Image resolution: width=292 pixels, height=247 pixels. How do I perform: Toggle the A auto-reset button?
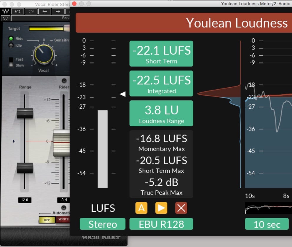click(x=141, y=208)
